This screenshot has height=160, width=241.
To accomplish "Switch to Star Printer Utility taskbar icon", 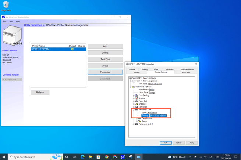I will tap(123, 157).
